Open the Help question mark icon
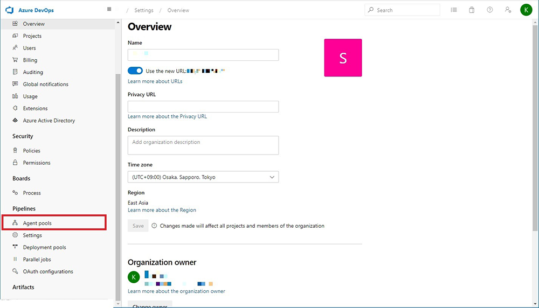The height and width of the screenshot is (308, 539). 490,10
